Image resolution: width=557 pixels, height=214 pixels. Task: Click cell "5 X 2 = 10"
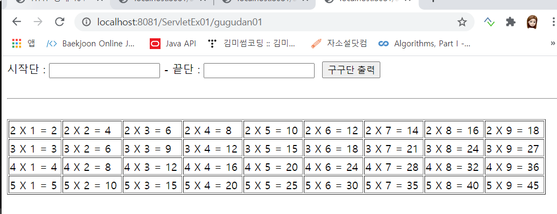pyautogui.click(x=92, y=184)
